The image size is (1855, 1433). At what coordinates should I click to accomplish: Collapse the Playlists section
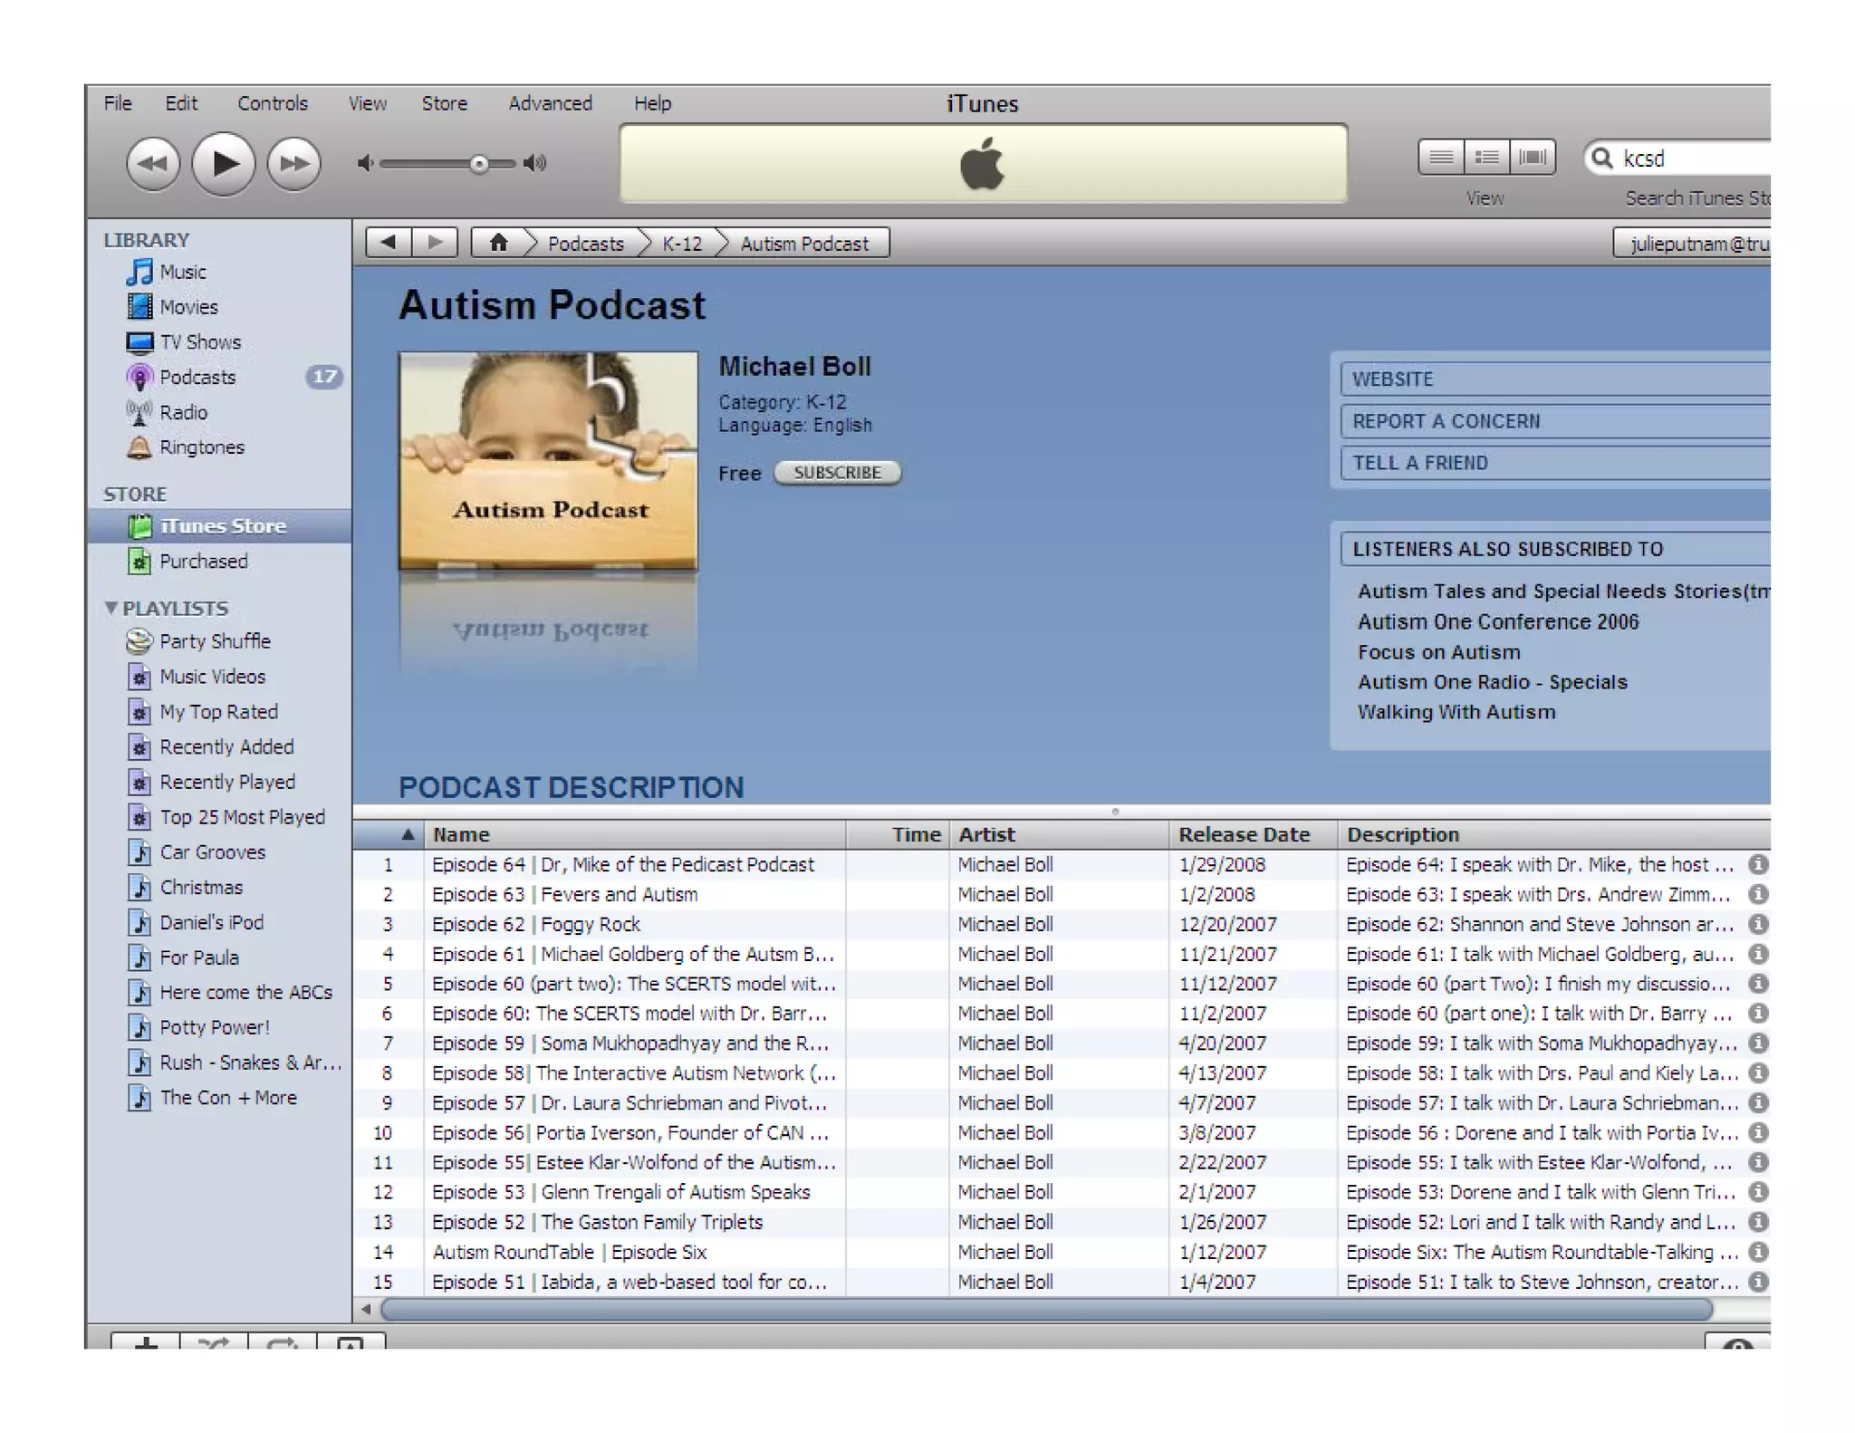(111, 608)
